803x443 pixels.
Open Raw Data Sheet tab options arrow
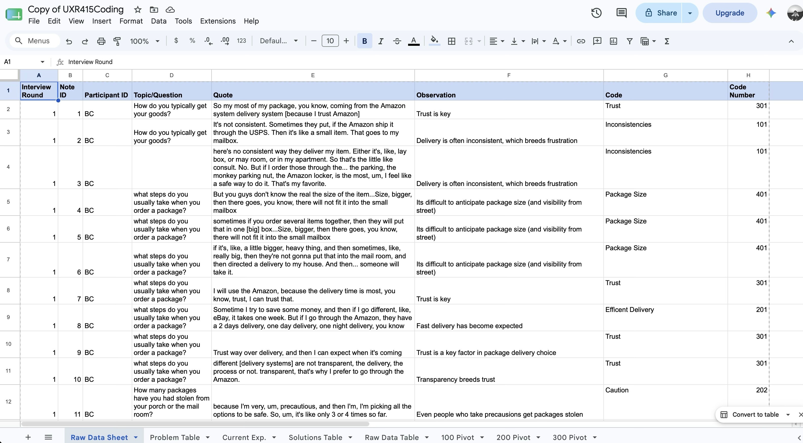pos(136,437)
